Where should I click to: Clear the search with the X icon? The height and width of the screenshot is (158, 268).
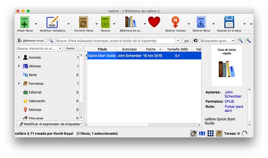(x=195, y=41)
